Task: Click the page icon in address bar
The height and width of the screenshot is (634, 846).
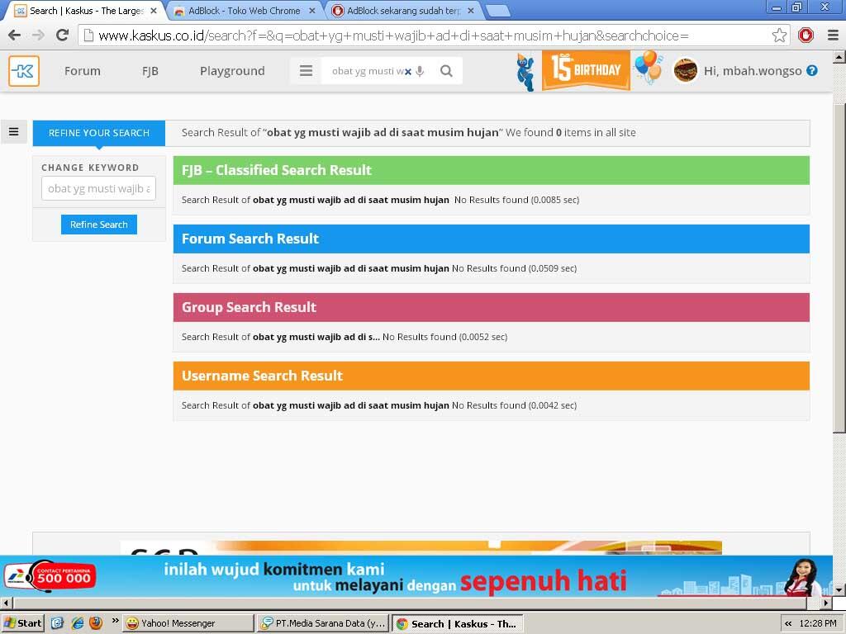Action: pos(88,35)
